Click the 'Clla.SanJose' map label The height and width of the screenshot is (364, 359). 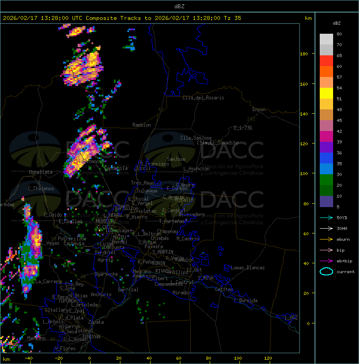tap(196, 138)
